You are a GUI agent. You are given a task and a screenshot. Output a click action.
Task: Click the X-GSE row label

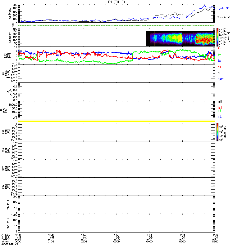(x=6, y=235)
